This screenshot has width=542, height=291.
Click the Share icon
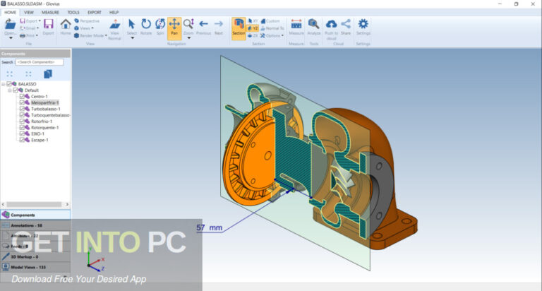pos(346,24)
